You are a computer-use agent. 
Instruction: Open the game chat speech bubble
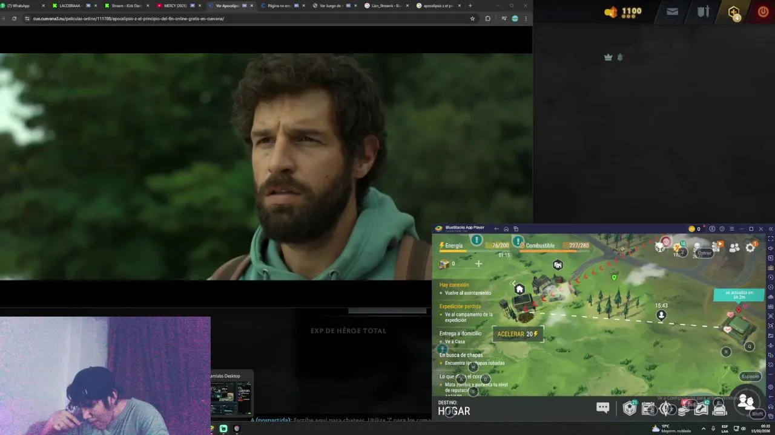point(602,408)
